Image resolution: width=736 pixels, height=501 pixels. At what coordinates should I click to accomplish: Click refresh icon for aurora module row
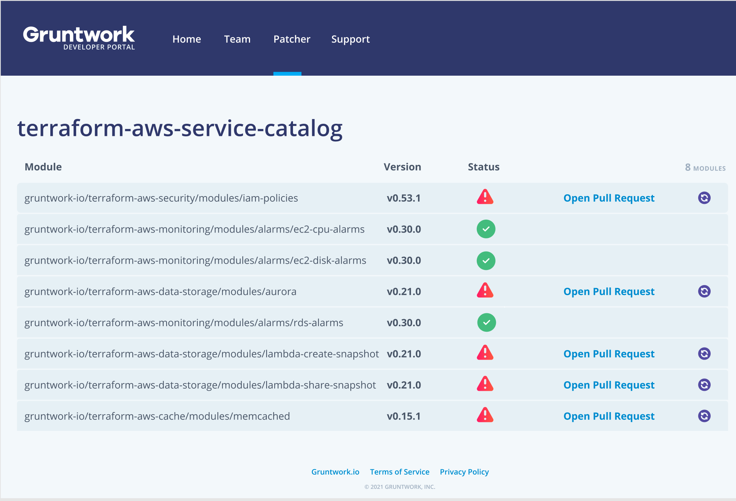tap(704, 291)
